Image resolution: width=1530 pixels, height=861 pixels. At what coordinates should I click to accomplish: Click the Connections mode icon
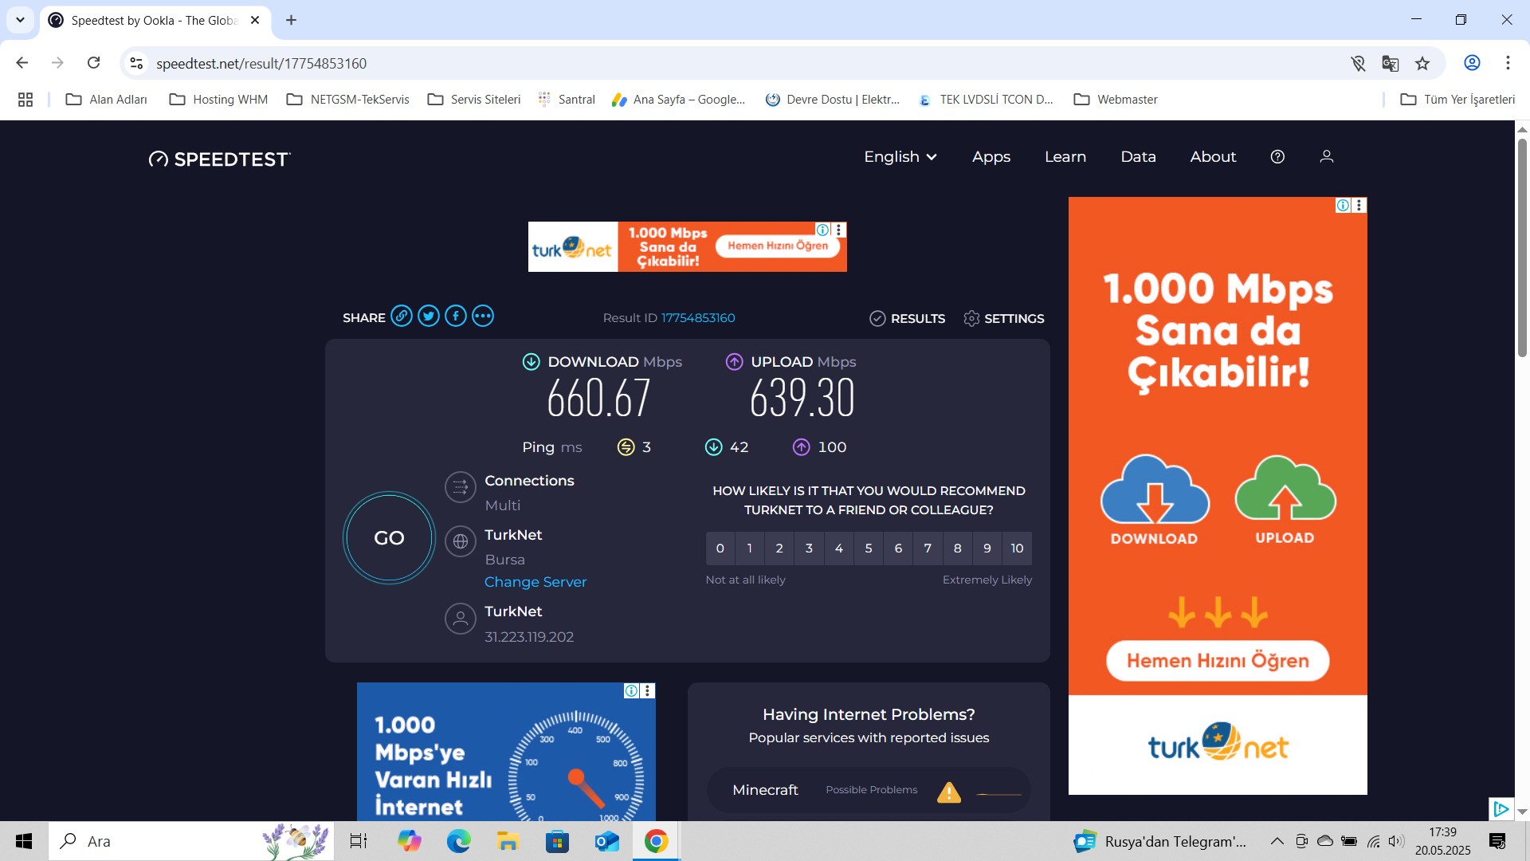pyautogui.click(x=461, y=488)
